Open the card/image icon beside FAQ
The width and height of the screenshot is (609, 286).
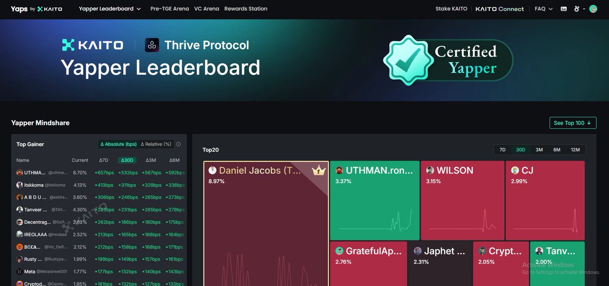pyautogui.click(x=564, y=9)
